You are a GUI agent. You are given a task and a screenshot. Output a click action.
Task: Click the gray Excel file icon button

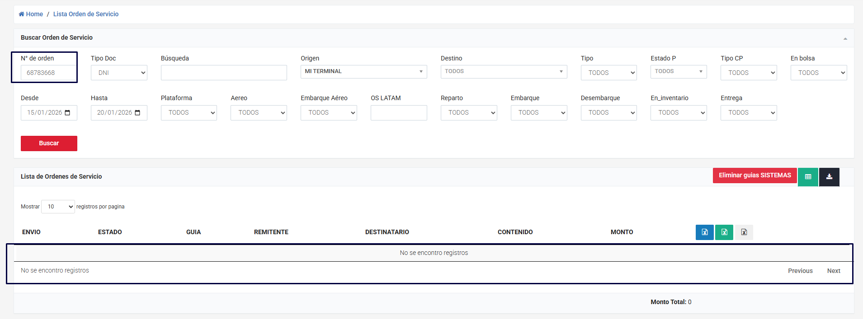point(744,232)
